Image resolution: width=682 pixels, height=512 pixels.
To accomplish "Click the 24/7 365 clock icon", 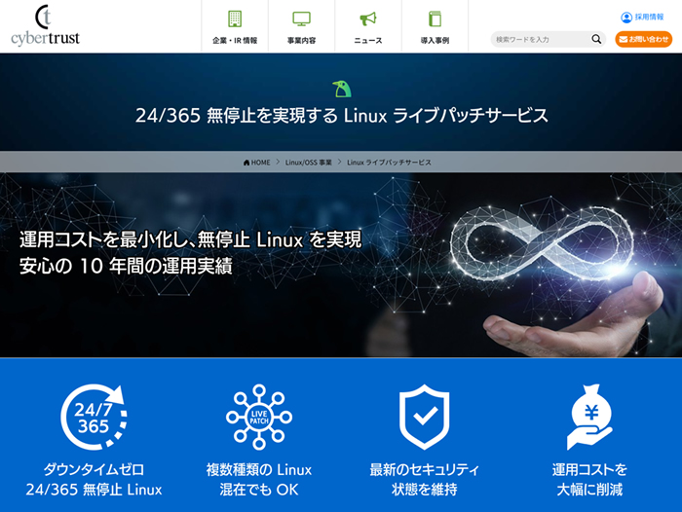I will click(x=94, y=417).
